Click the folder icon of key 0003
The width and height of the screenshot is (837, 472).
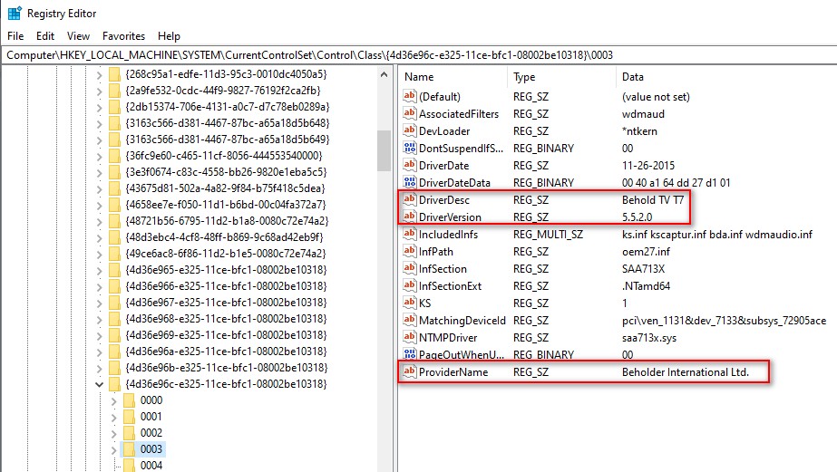coord(129,449)
